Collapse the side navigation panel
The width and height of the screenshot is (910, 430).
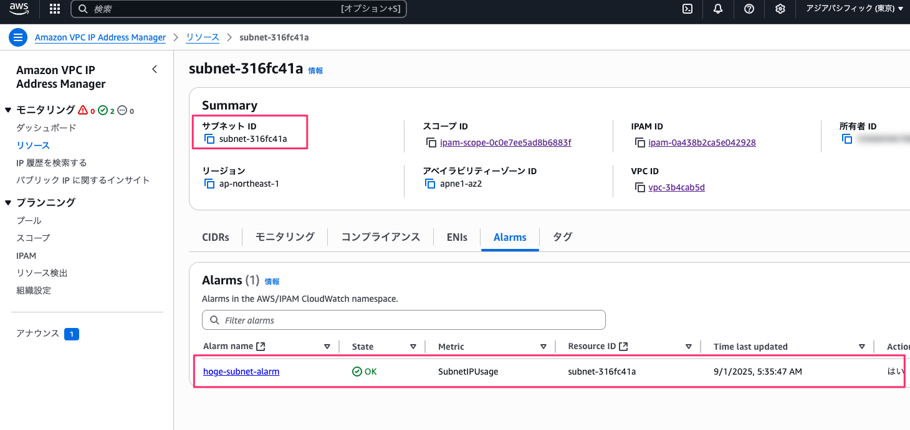tap(155, 70)
